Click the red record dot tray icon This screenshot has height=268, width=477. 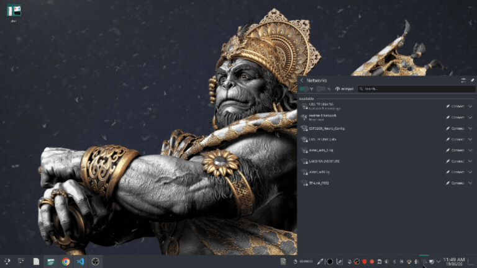tap(372, 262)
